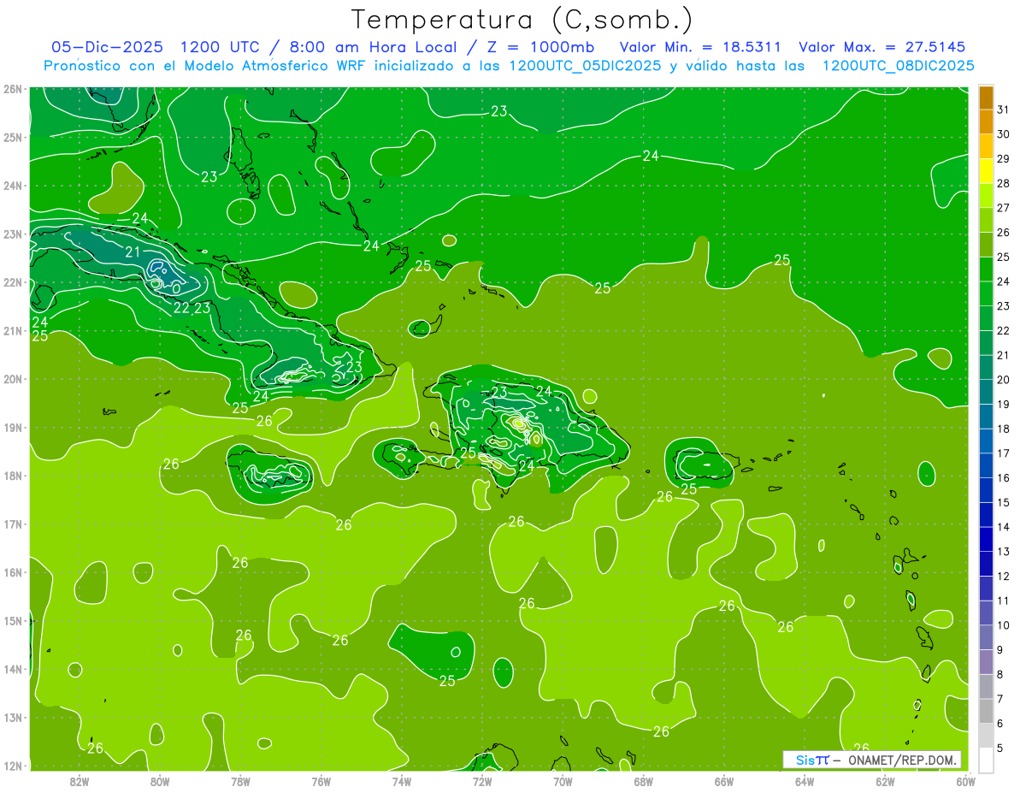The width and height of the screenshot is (1026, 793).
Task: Click the "66W" longitude axis label
Action: click(x=723, y=781)
